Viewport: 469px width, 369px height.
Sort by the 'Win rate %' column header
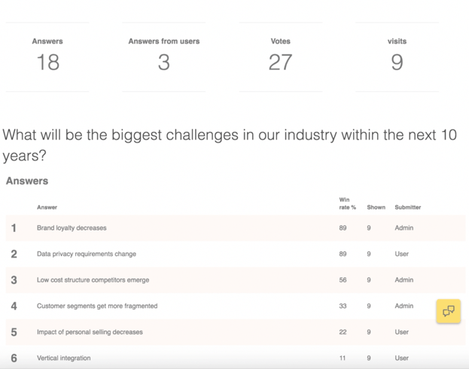pos(347,203)
